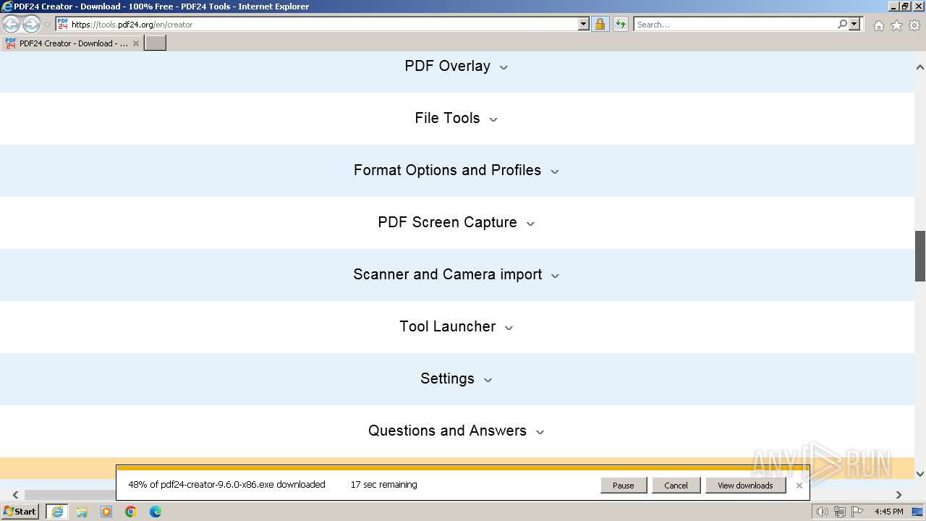Open the Tools gear icon
This screenshot has width=926, height=521.
914,25
